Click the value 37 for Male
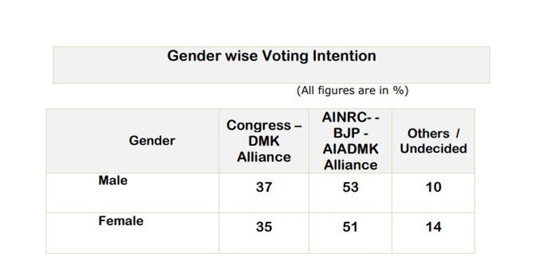 (x=264, y=187)
